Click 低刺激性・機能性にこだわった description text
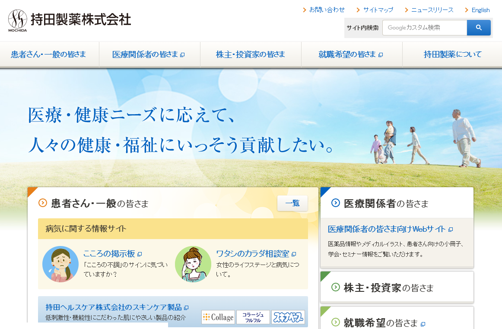 [x=116, y=318]
